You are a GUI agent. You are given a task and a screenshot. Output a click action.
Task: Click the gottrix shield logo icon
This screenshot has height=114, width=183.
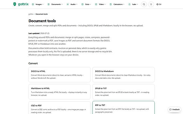coord(15,4)
